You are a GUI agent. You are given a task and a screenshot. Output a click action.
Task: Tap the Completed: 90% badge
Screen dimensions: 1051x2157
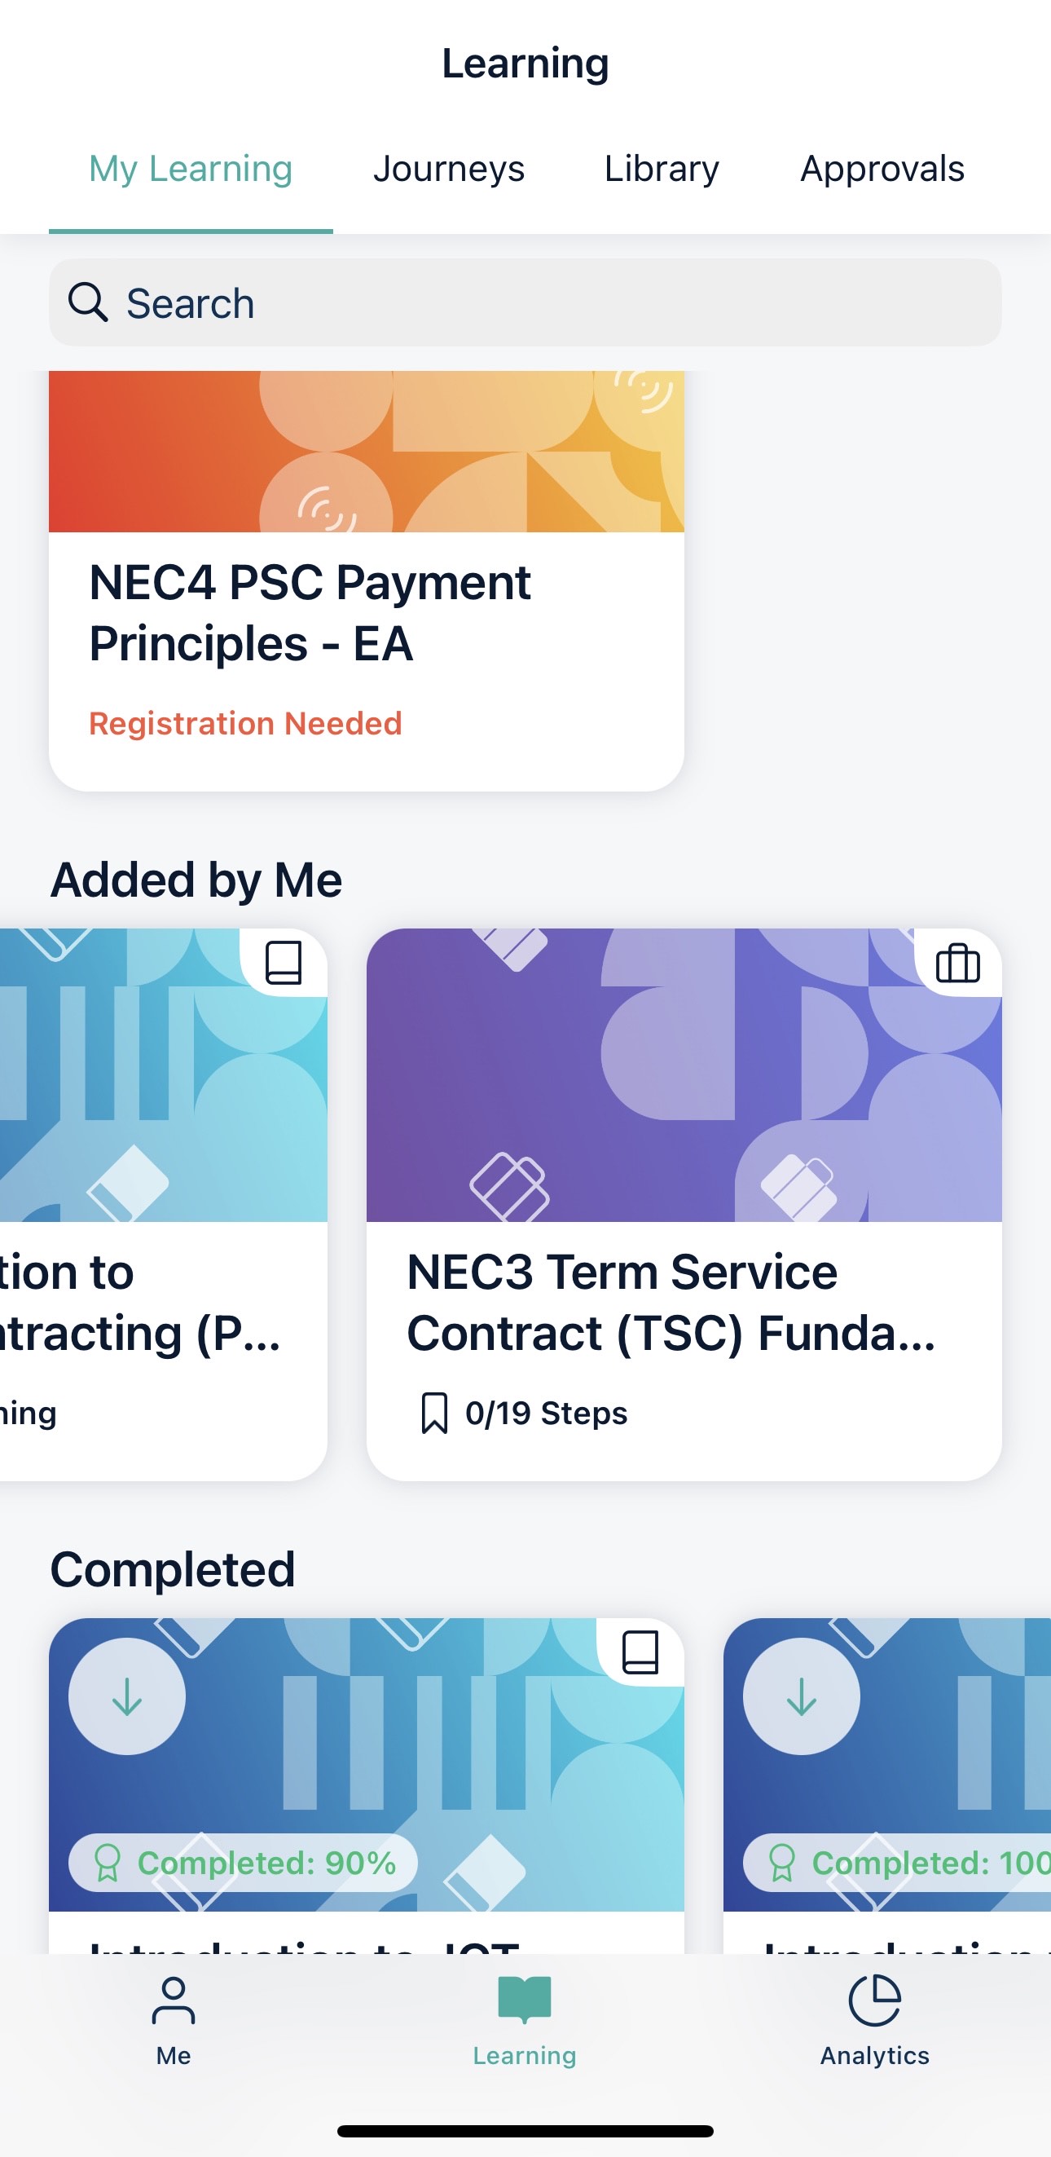coord(243,1863)
